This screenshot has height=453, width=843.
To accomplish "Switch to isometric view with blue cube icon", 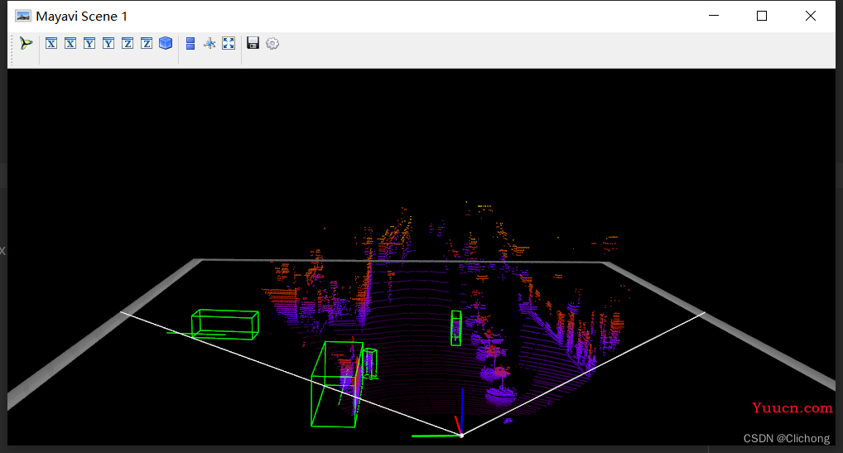I will 166,43.
